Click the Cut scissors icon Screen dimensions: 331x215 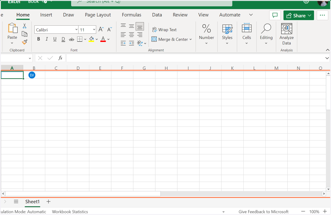25,26
